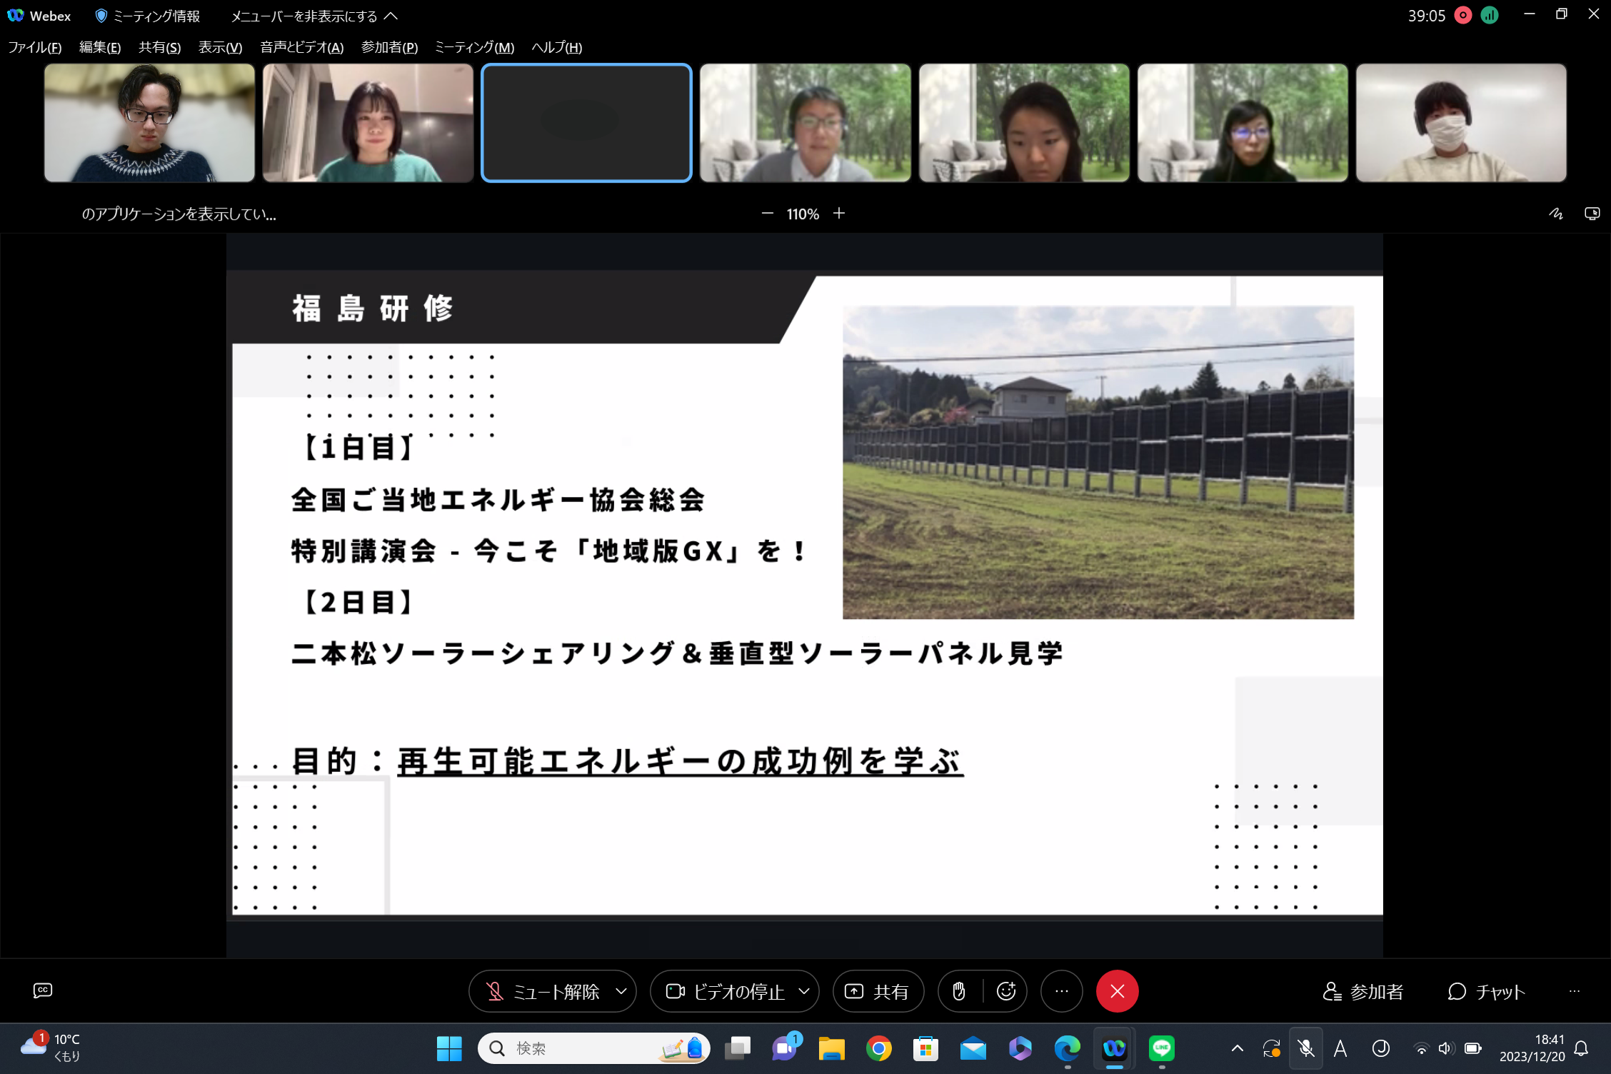Viewport: 1611px width, 1074px height.
Task: Click the red leave meeting button
Action: [x=1117, y=991]
